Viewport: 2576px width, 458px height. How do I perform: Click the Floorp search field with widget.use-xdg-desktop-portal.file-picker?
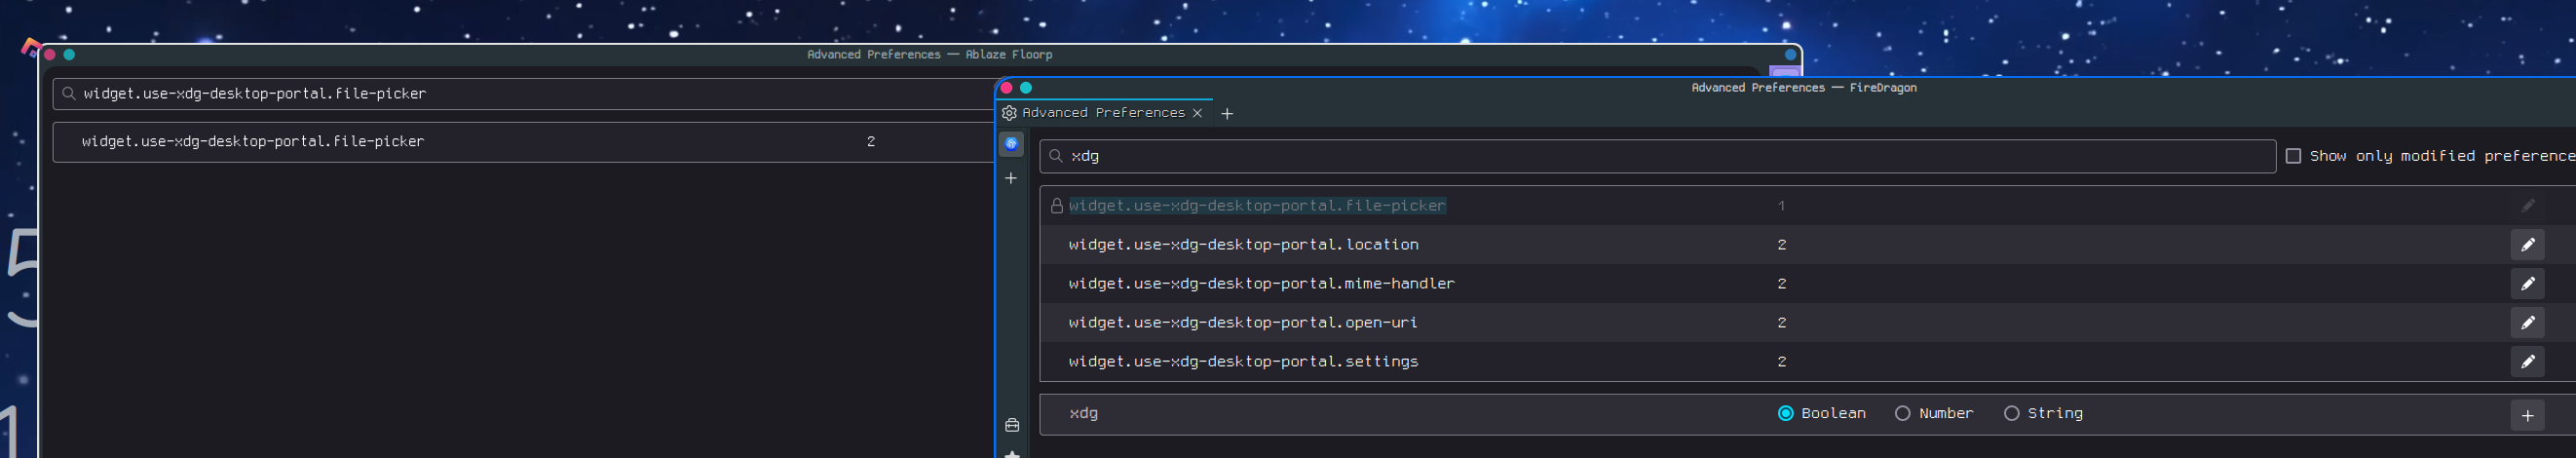pyautogui.click(x=526, y=94)
